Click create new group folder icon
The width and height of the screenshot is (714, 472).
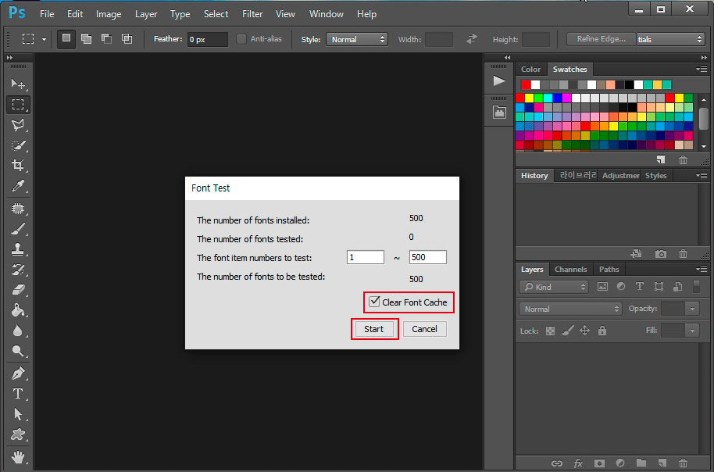click(x=641, y=463)
